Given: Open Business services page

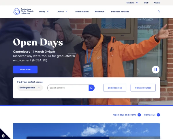Looking at the screenshot, I should point(120,11).
